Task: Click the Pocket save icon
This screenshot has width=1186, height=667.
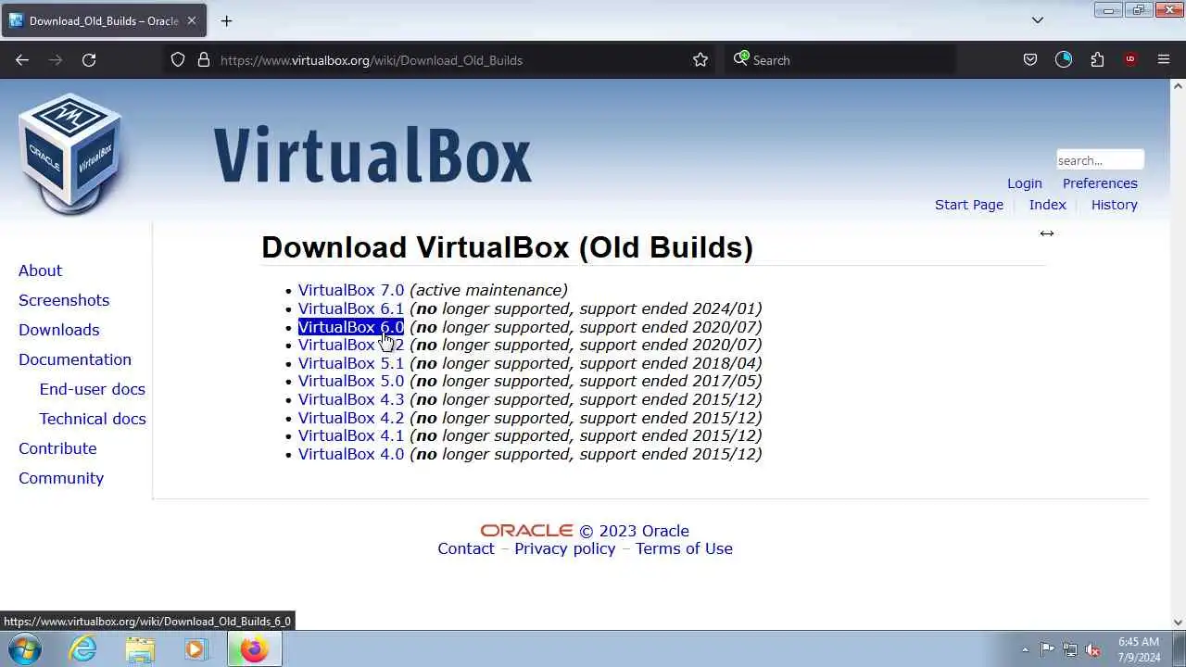Action: coord(1030,59)
